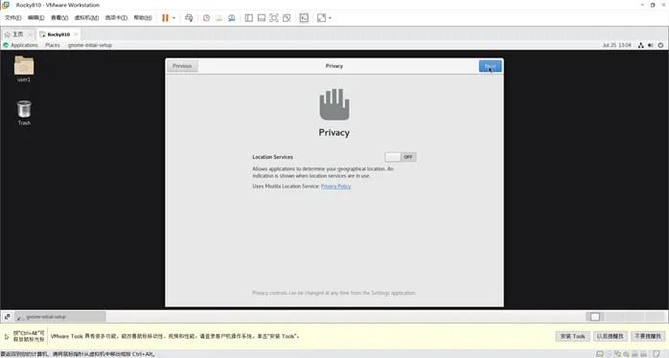This screenshot has height=358, width=669.
Task: Select the user1 home folder desktop icon
Action: 24,69
